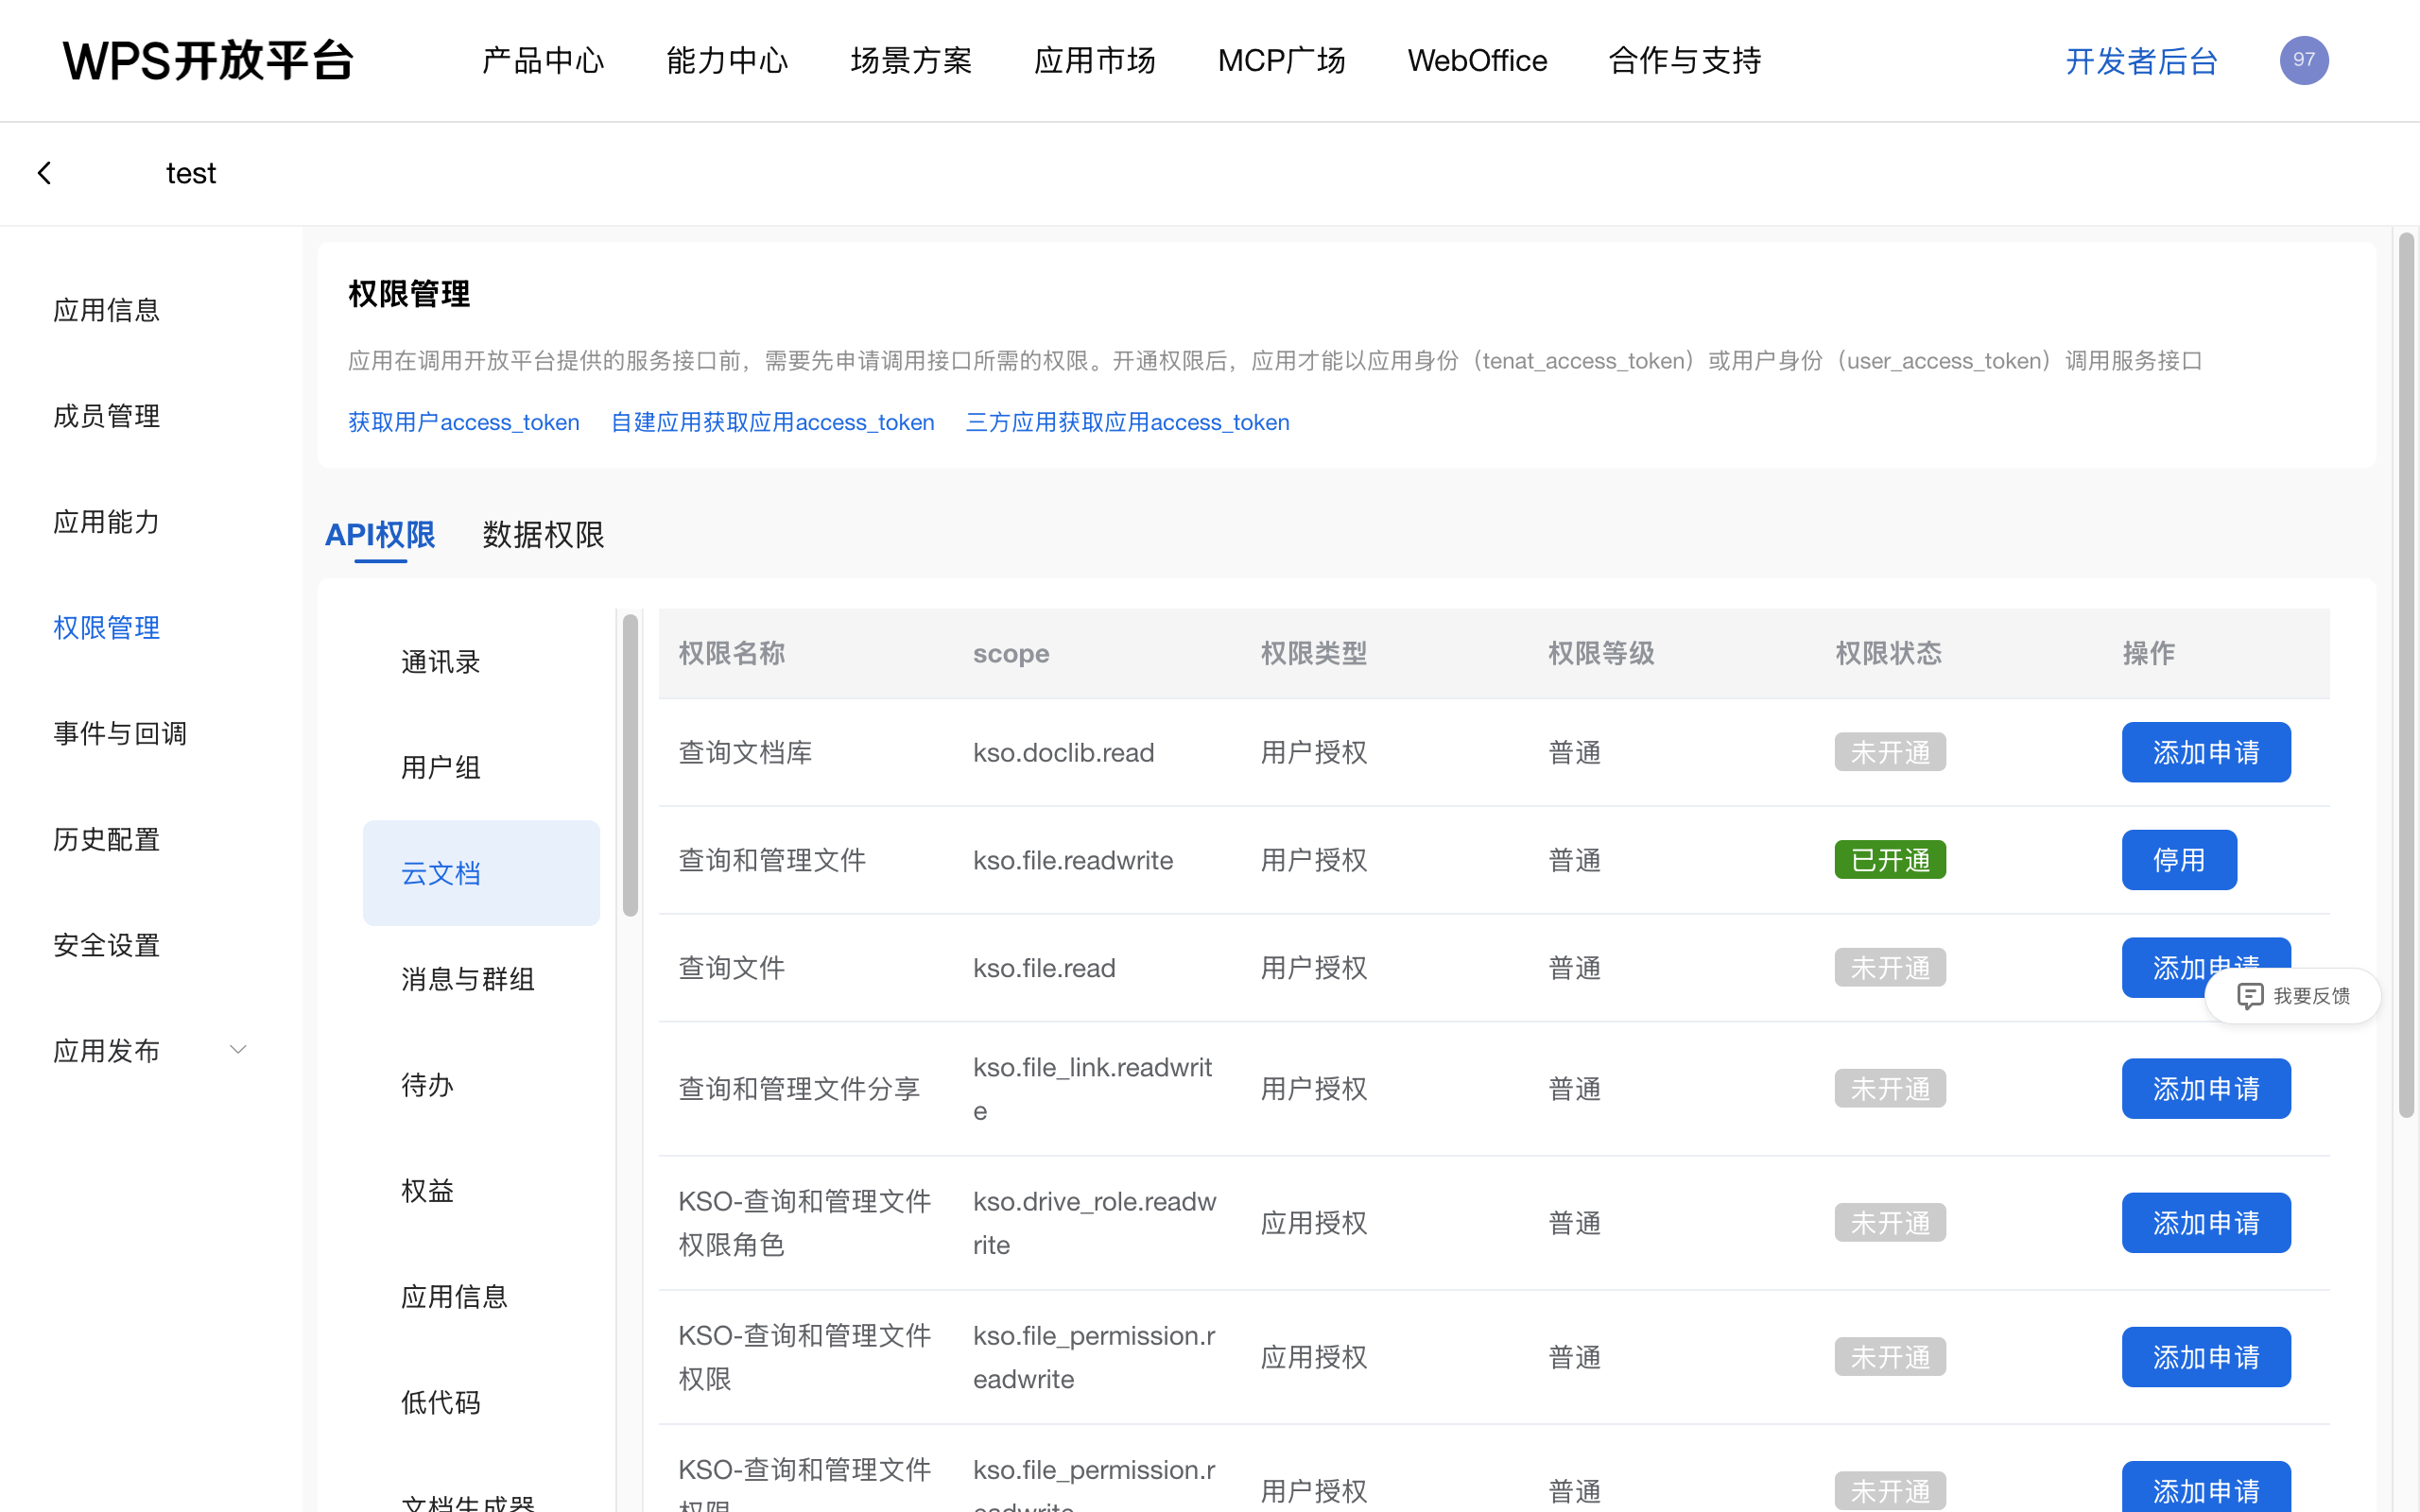Switch to the 数据权限 tab
The image size is (2420, 1512).
[x=543, y=535]
